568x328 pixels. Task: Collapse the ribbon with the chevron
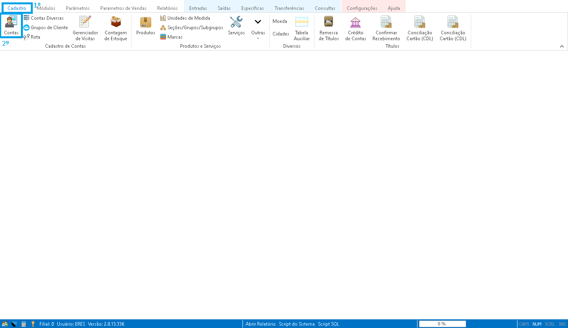[x=562, y=47]
